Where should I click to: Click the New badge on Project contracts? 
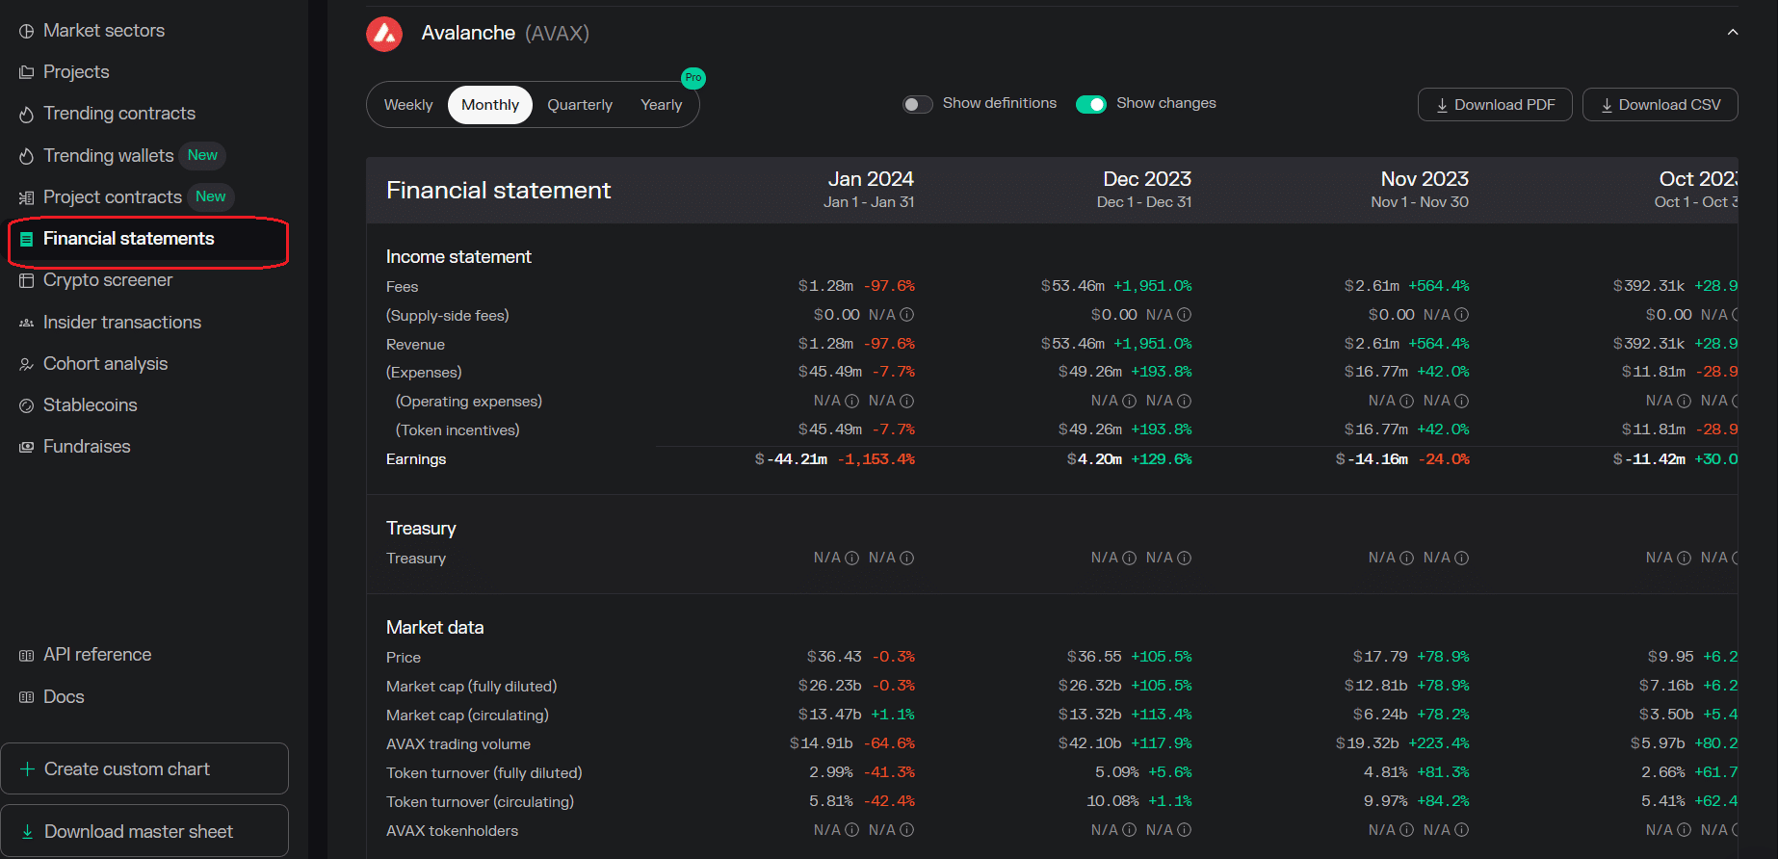coord(210,196)
